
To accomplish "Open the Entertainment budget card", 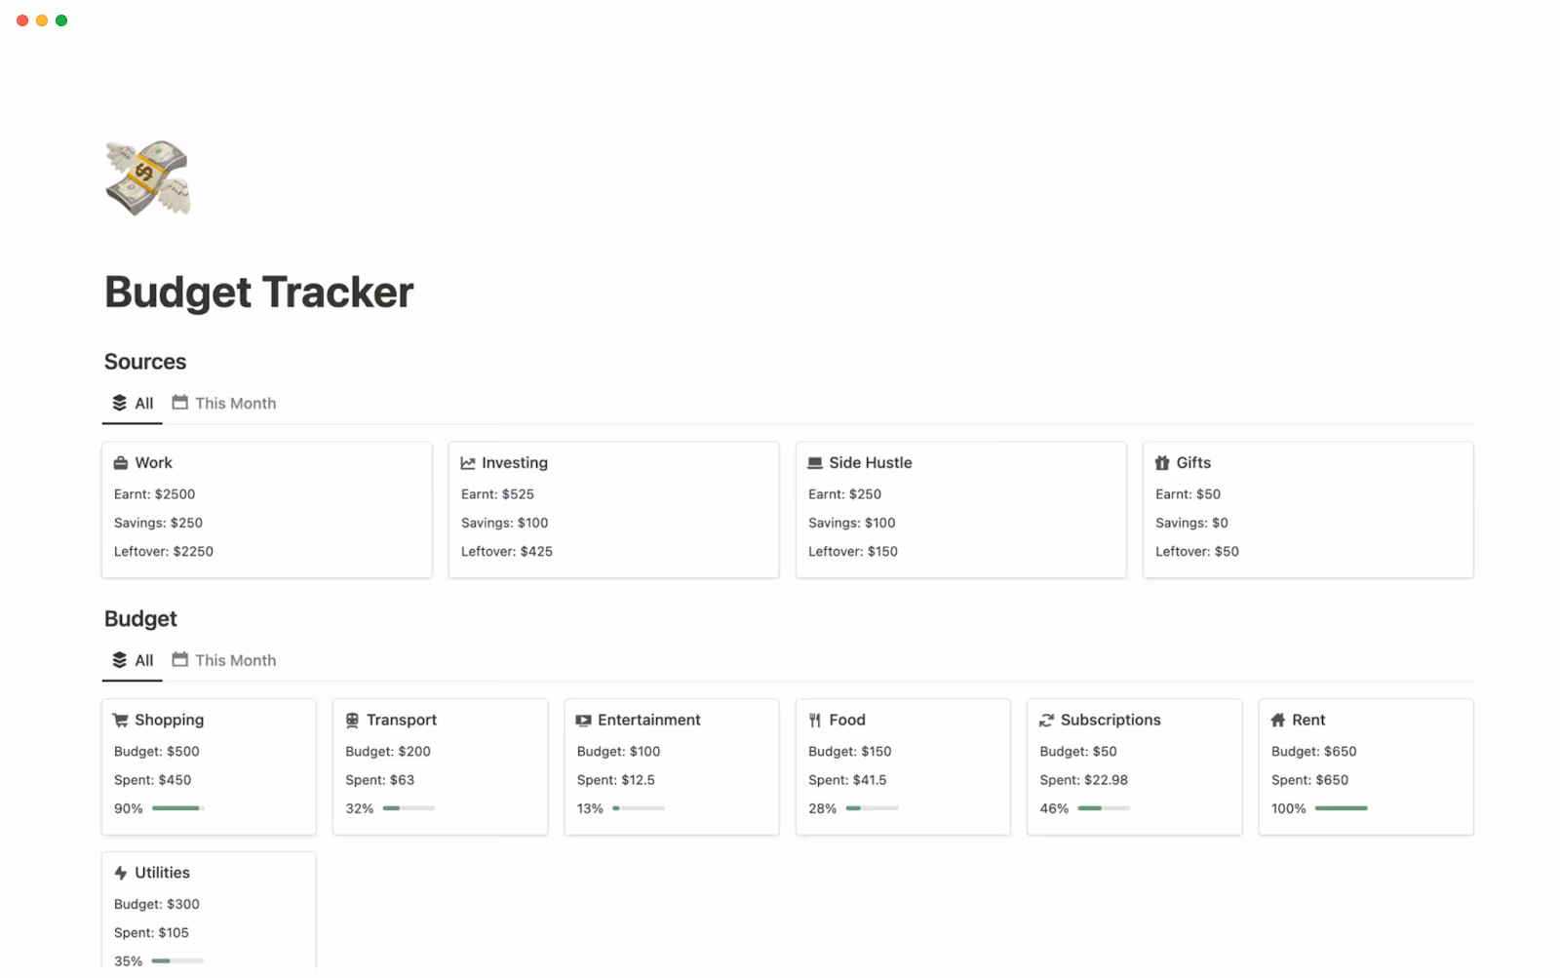I will [671, 766].
